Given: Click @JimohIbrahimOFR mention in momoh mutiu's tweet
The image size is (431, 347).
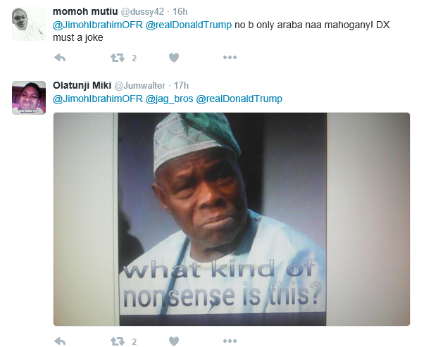Looking at the screenshot, I should pos(97,26).
